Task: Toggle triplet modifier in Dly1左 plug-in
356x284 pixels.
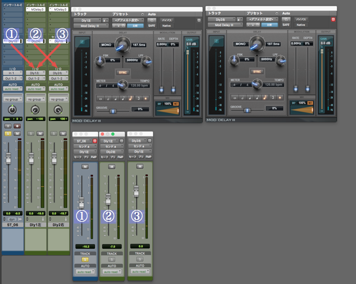Action: (138, 99)
